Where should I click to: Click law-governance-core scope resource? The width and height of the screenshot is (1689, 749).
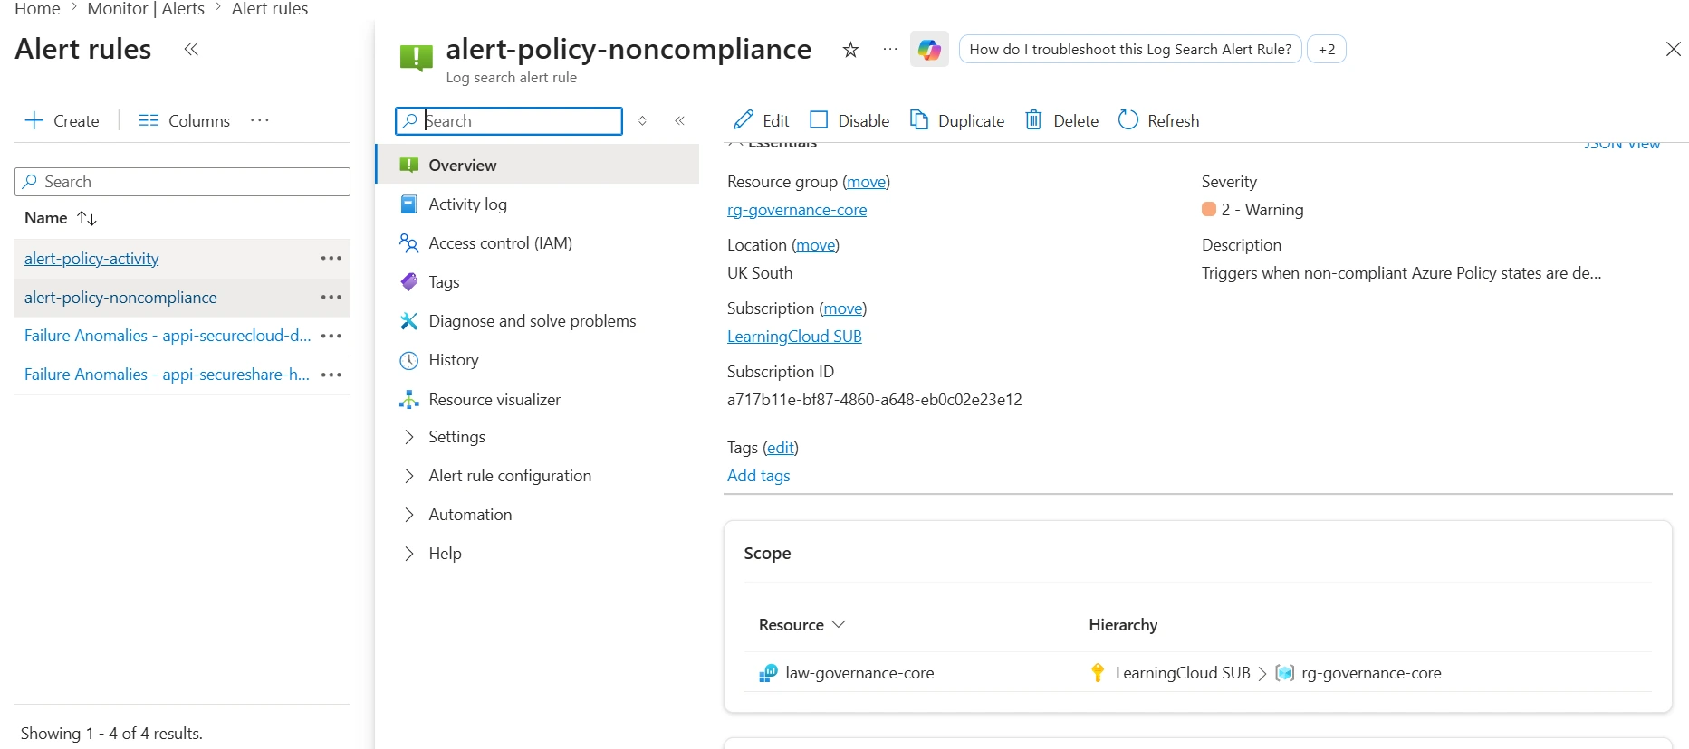(x=859, y=673)
